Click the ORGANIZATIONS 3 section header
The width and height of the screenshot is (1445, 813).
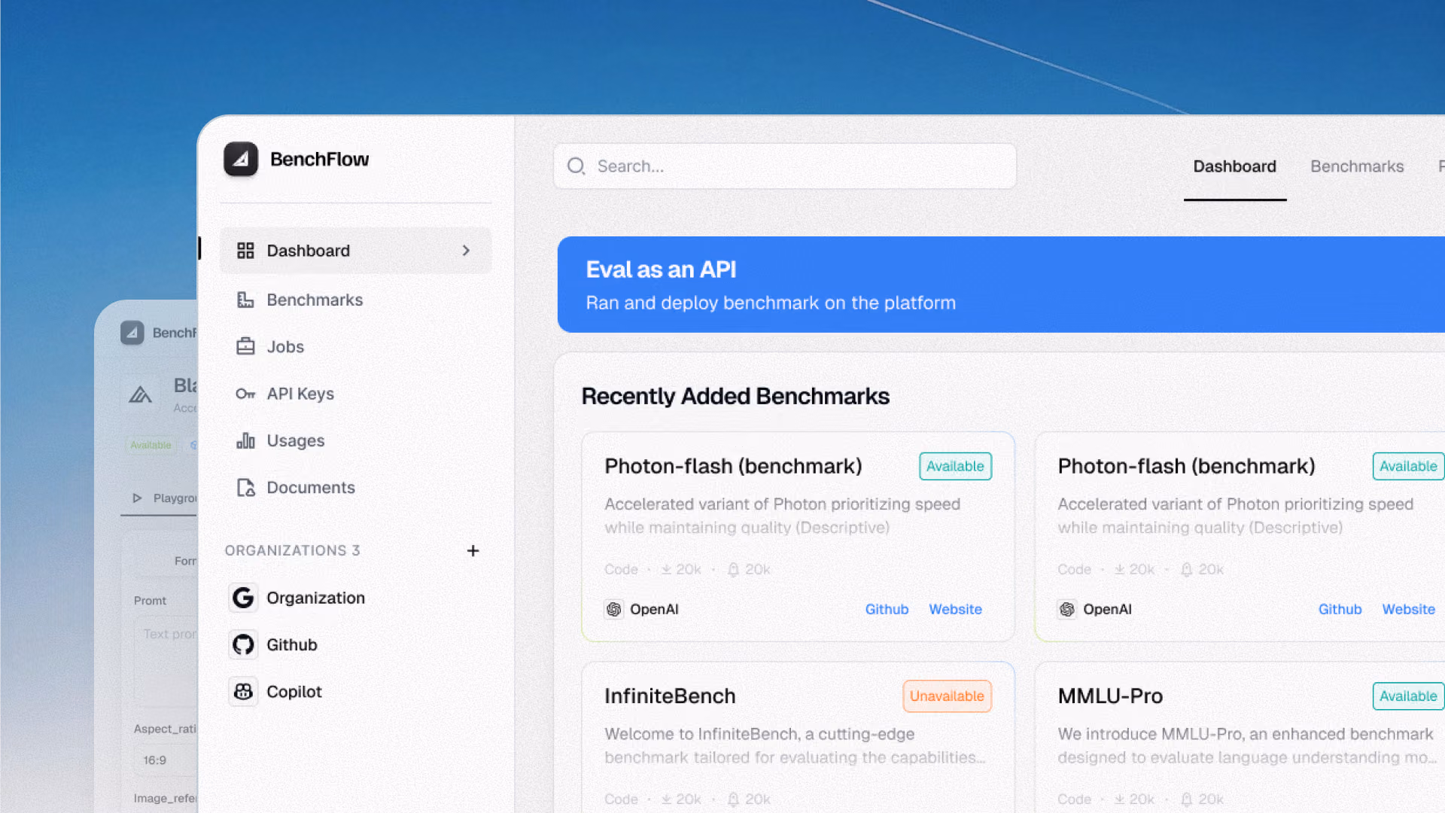pos(292,551)
